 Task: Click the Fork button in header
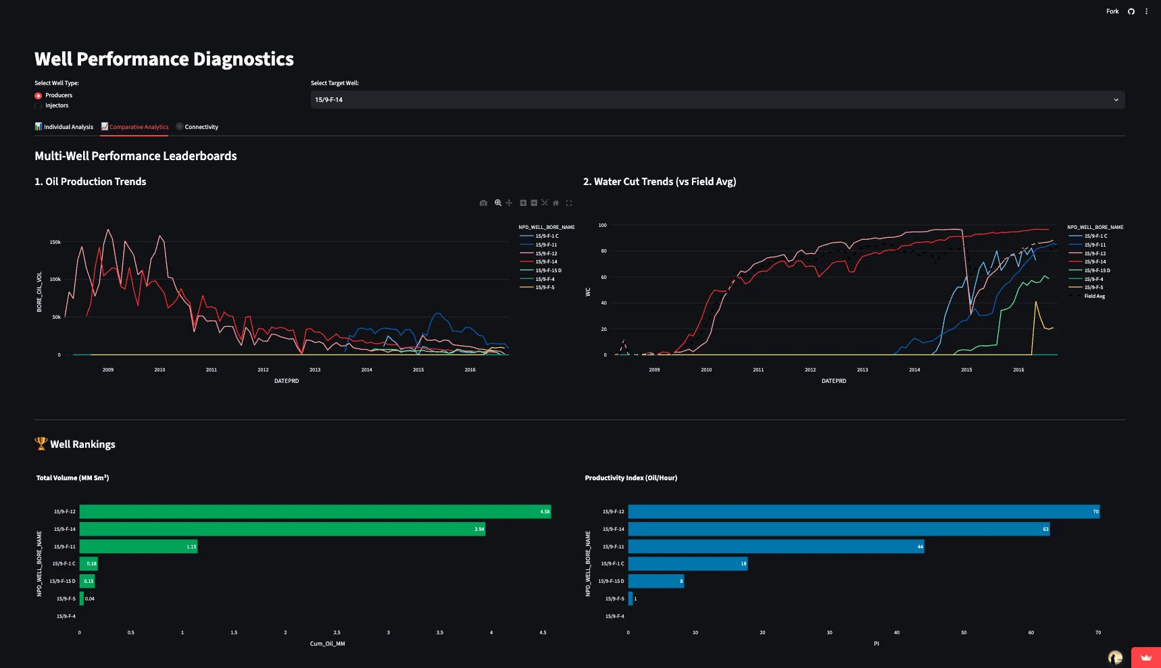tap(1112, 11)
